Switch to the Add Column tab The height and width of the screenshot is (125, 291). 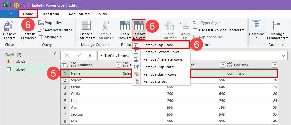click(79, 14)
